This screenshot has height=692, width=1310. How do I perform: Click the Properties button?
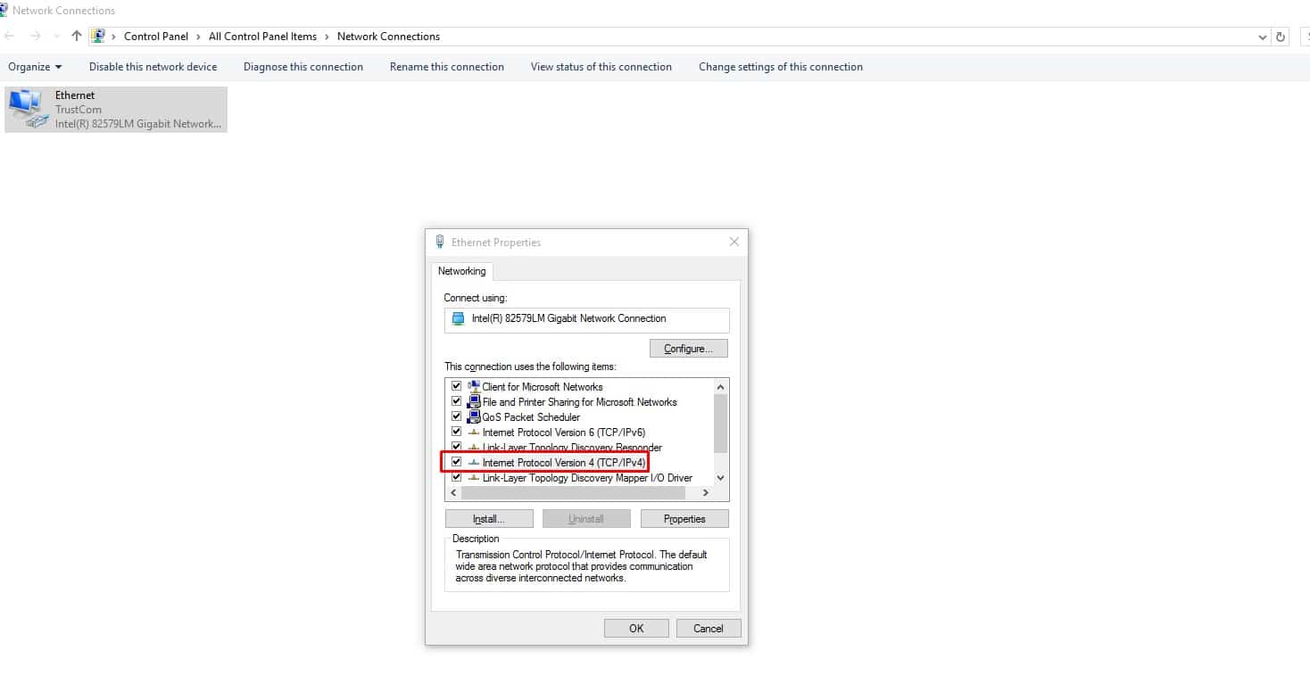click(684, 519)
